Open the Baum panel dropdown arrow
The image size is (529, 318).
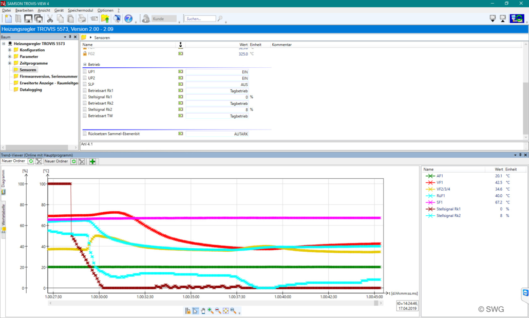tap(65, 37)
